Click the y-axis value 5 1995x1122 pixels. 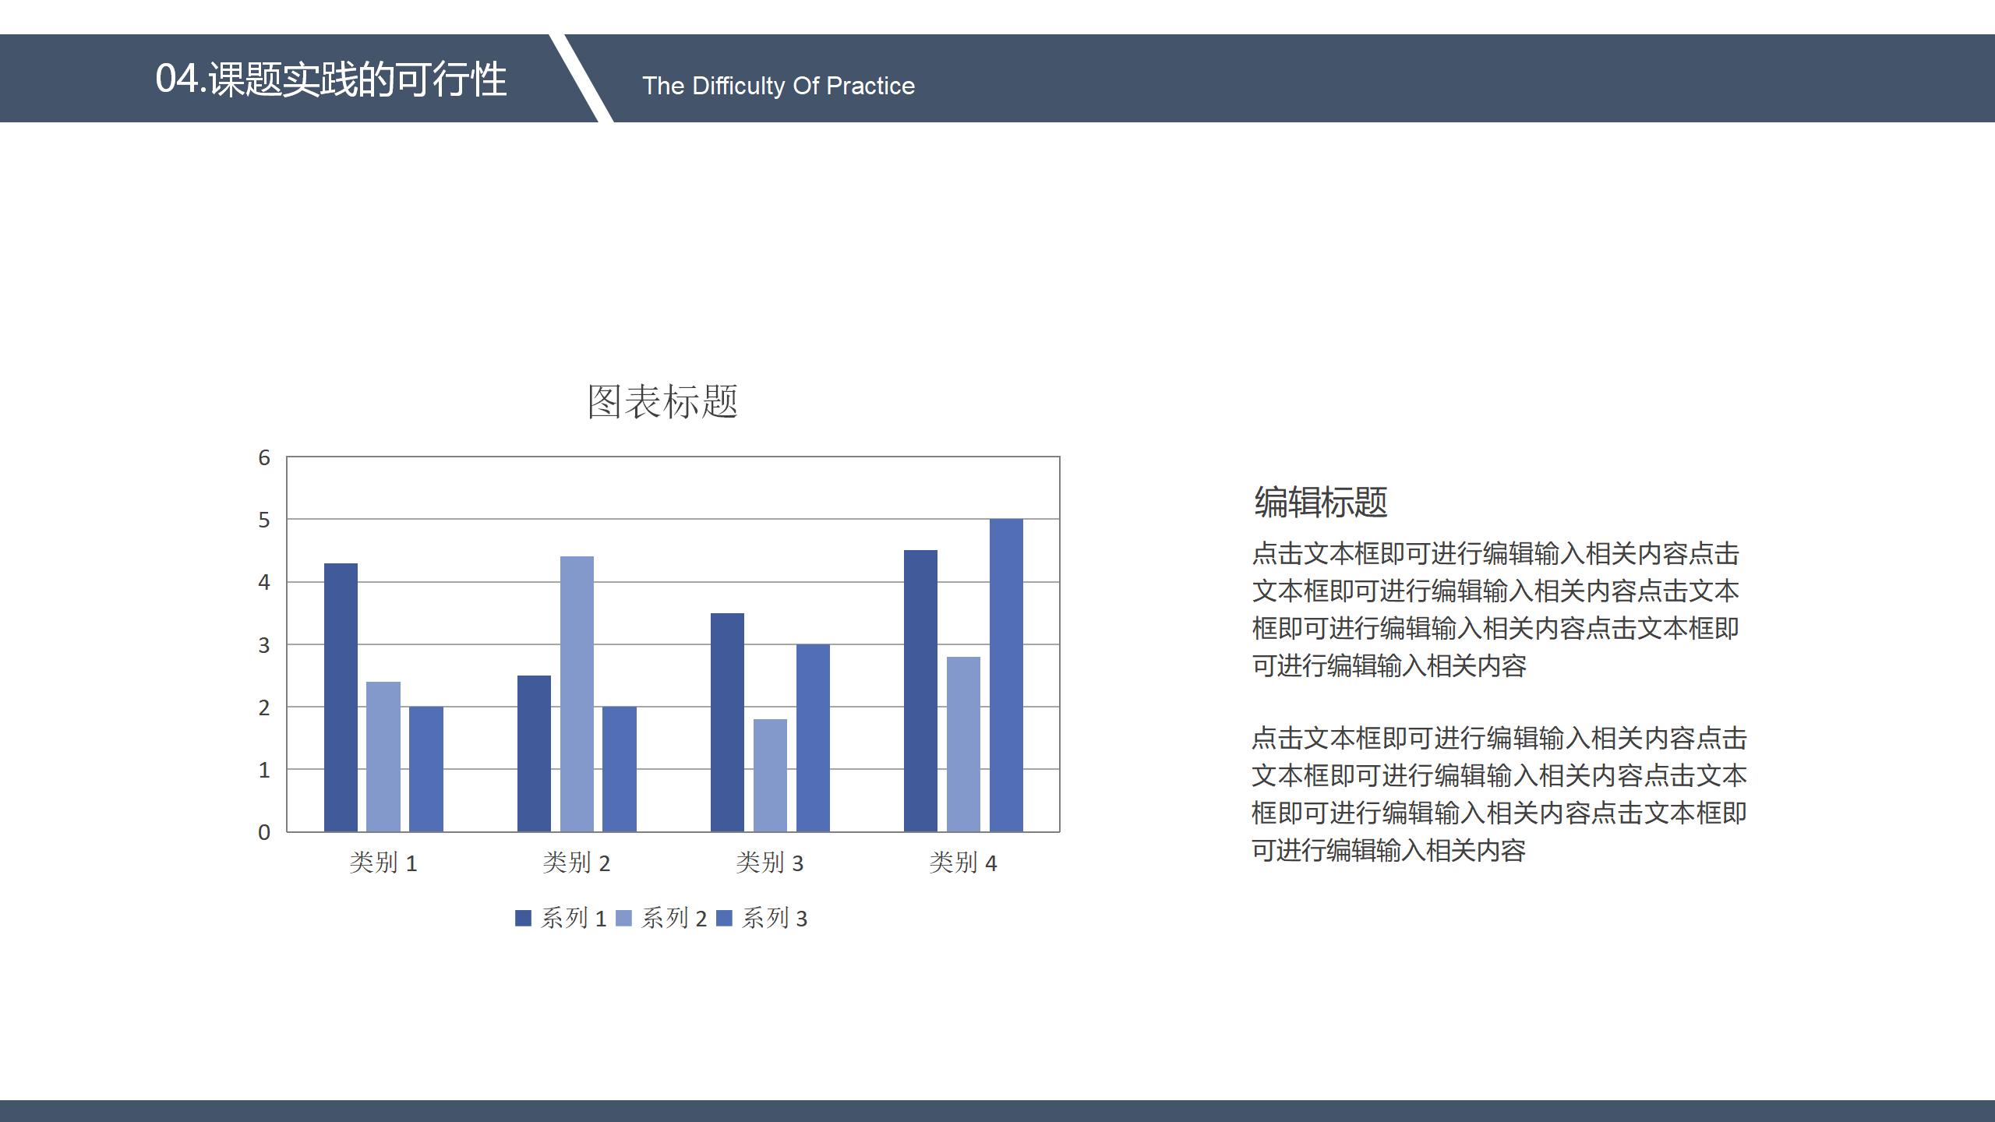tap(264, 520)
